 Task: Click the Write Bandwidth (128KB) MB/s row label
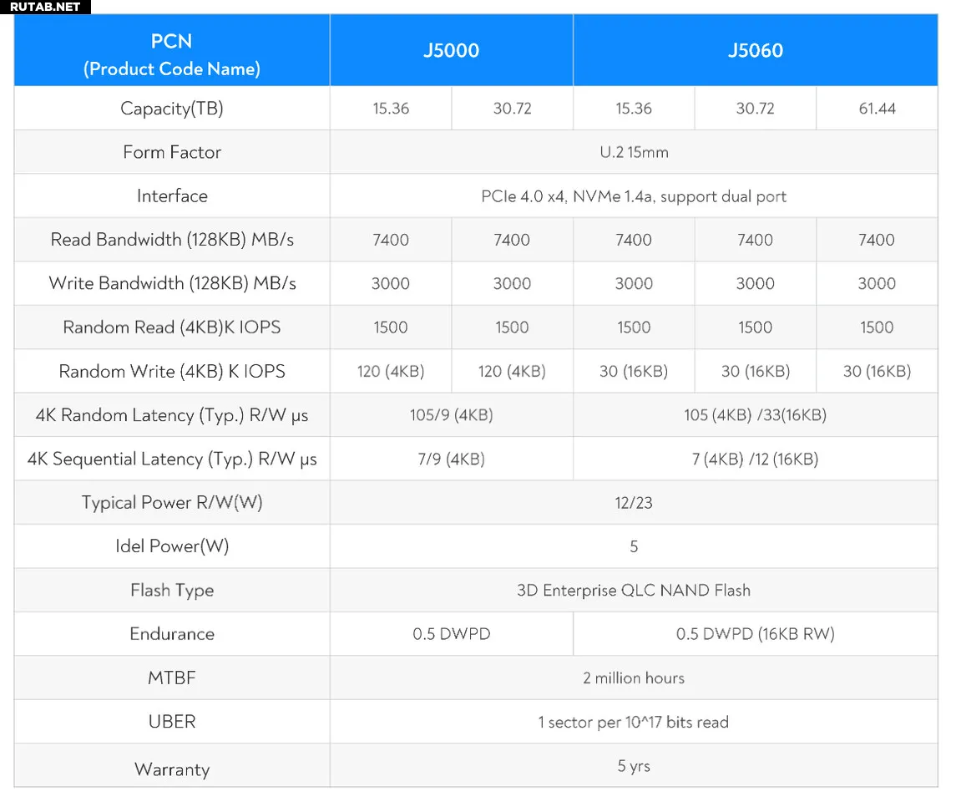click(172, 283)
